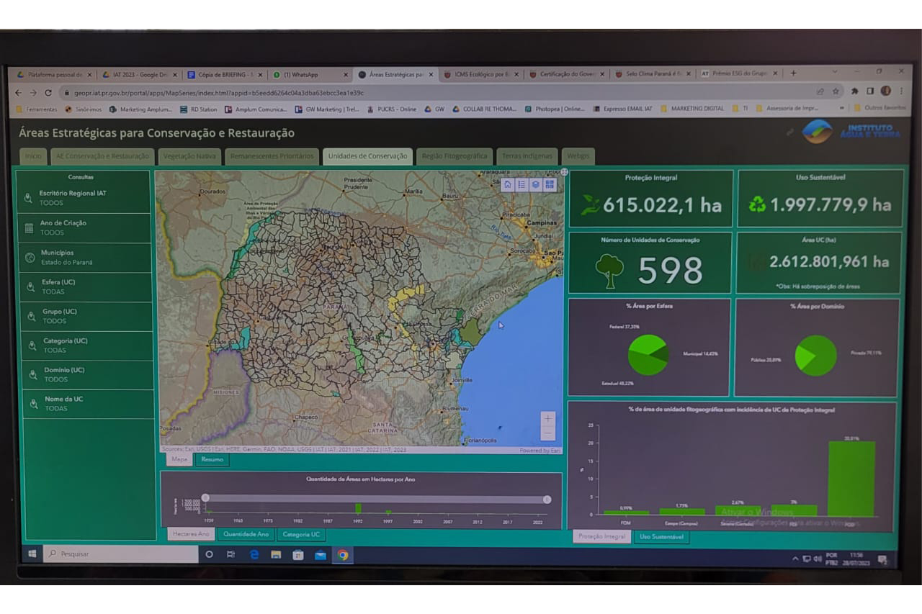This screenshot has height=614, width=922.
Task: Click Windows Pesquisar search box
Action: click(121, 554)
